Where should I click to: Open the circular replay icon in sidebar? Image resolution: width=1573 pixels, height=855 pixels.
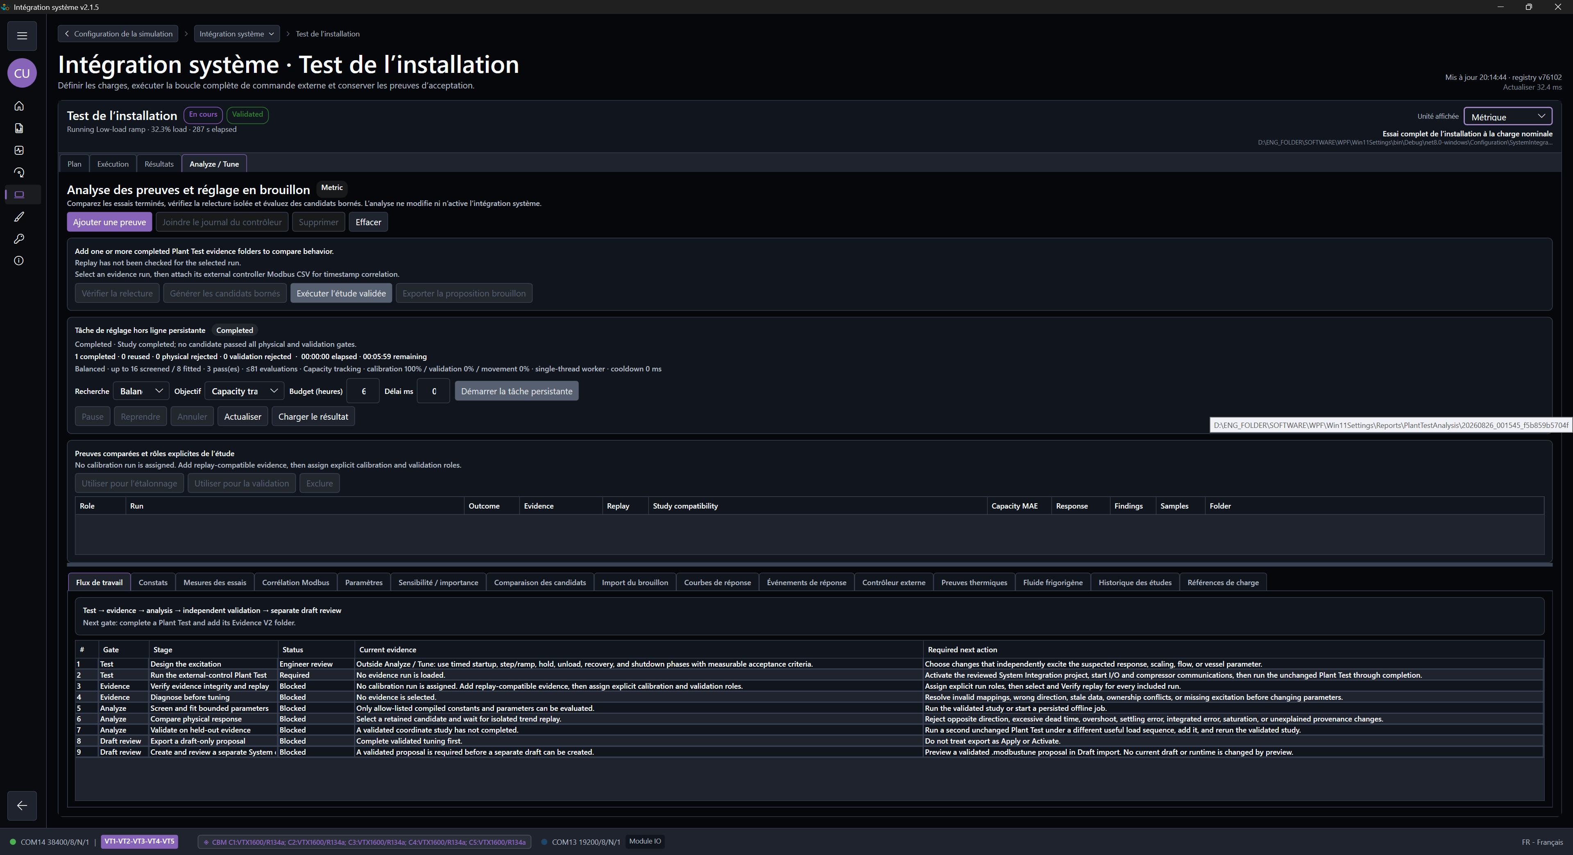(x=19, y=173)
